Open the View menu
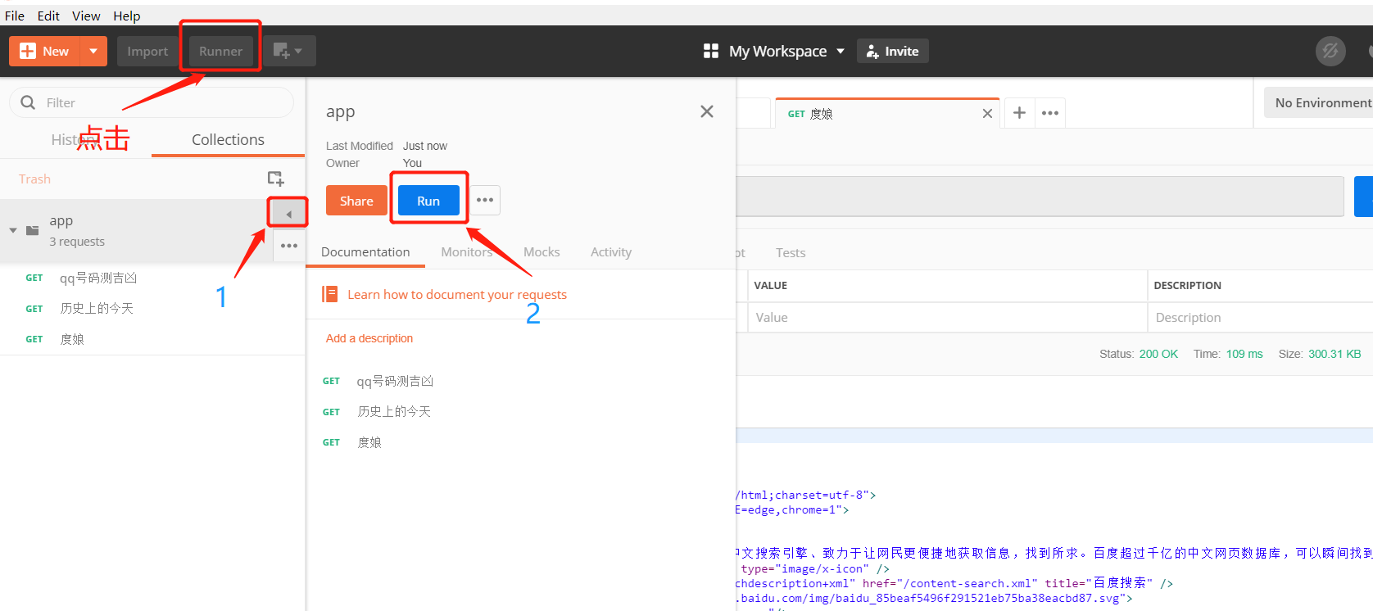This screenshot has height=611, width=1373. pyautogui.click(x=86, y=16)
